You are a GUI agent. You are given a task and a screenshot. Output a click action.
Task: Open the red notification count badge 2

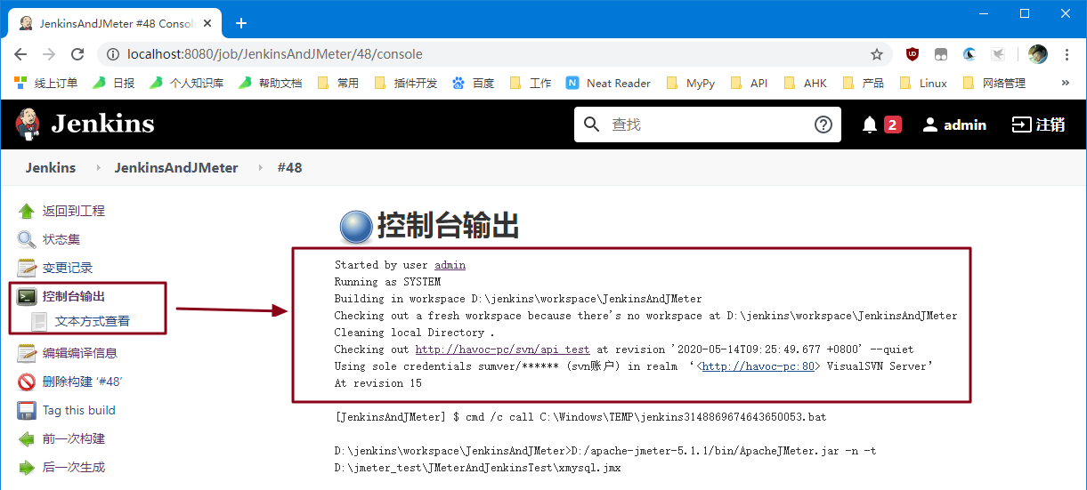click(x=893, y=125)
